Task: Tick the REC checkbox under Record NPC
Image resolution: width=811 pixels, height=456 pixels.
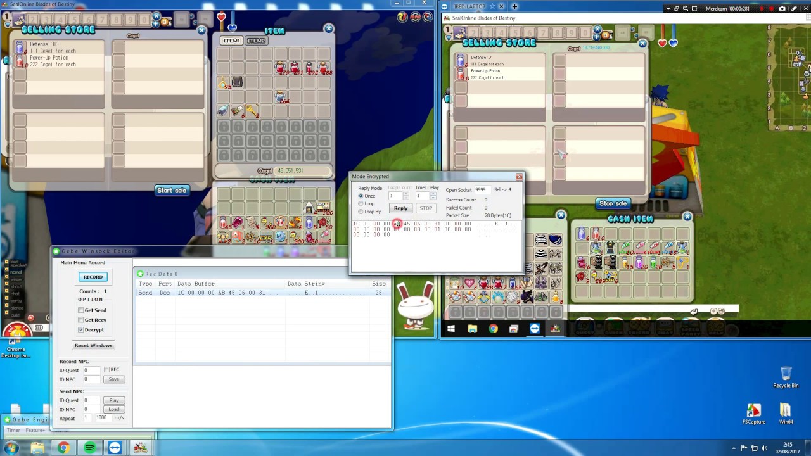Action: pyautogui.click(x=107, y=370)
